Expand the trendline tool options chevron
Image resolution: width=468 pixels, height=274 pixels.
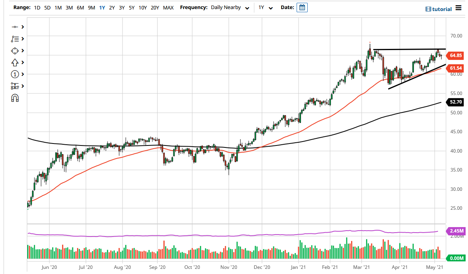click(23, 27)
